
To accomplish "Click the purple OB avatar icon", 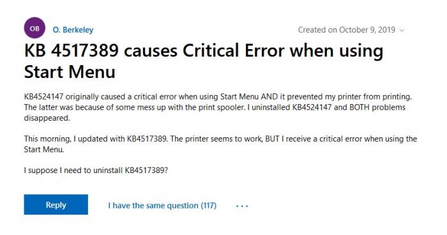I will pyautogui.click(x=34, y=28).
